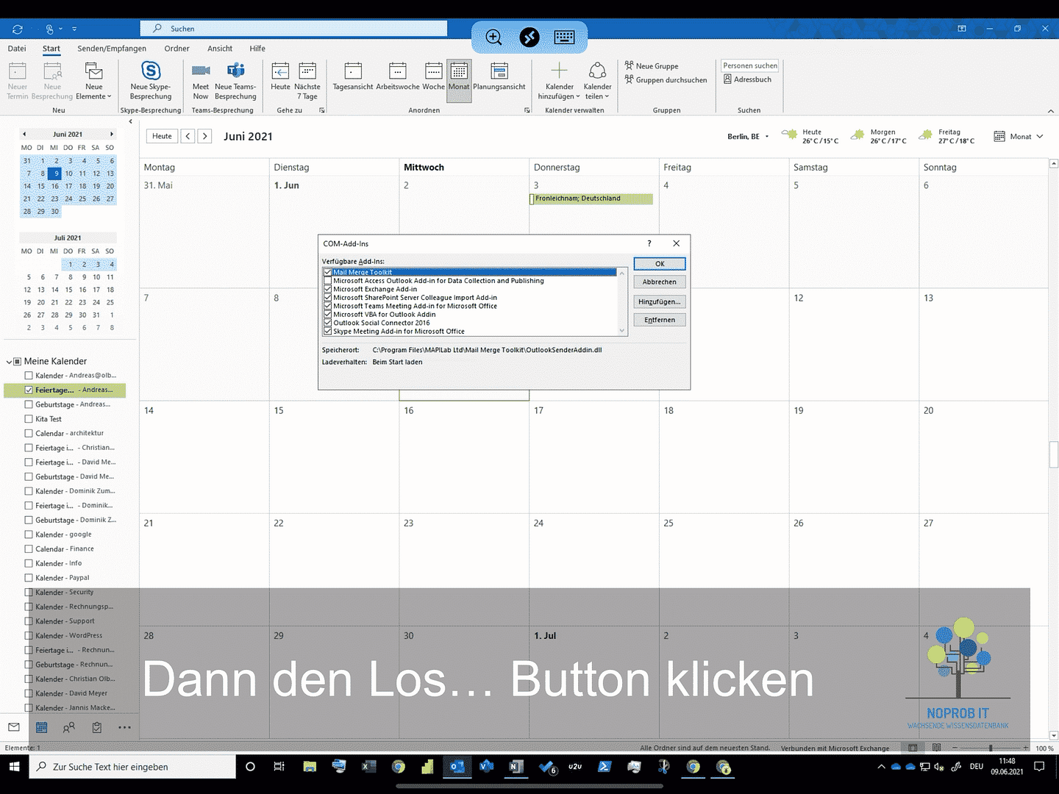The width and height of the screenshot is (1059, 794).
Task: Open the Ansicht tab
Action: [x=220, y=49]
